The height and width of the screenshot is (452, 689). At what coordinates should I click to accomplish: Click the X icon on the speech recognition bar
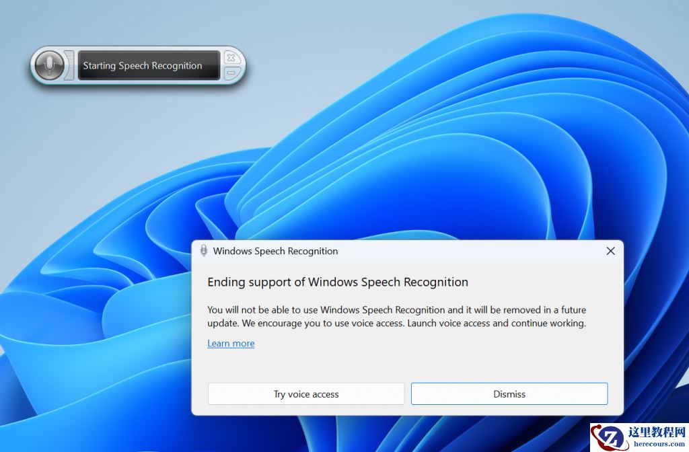(231, 57)
